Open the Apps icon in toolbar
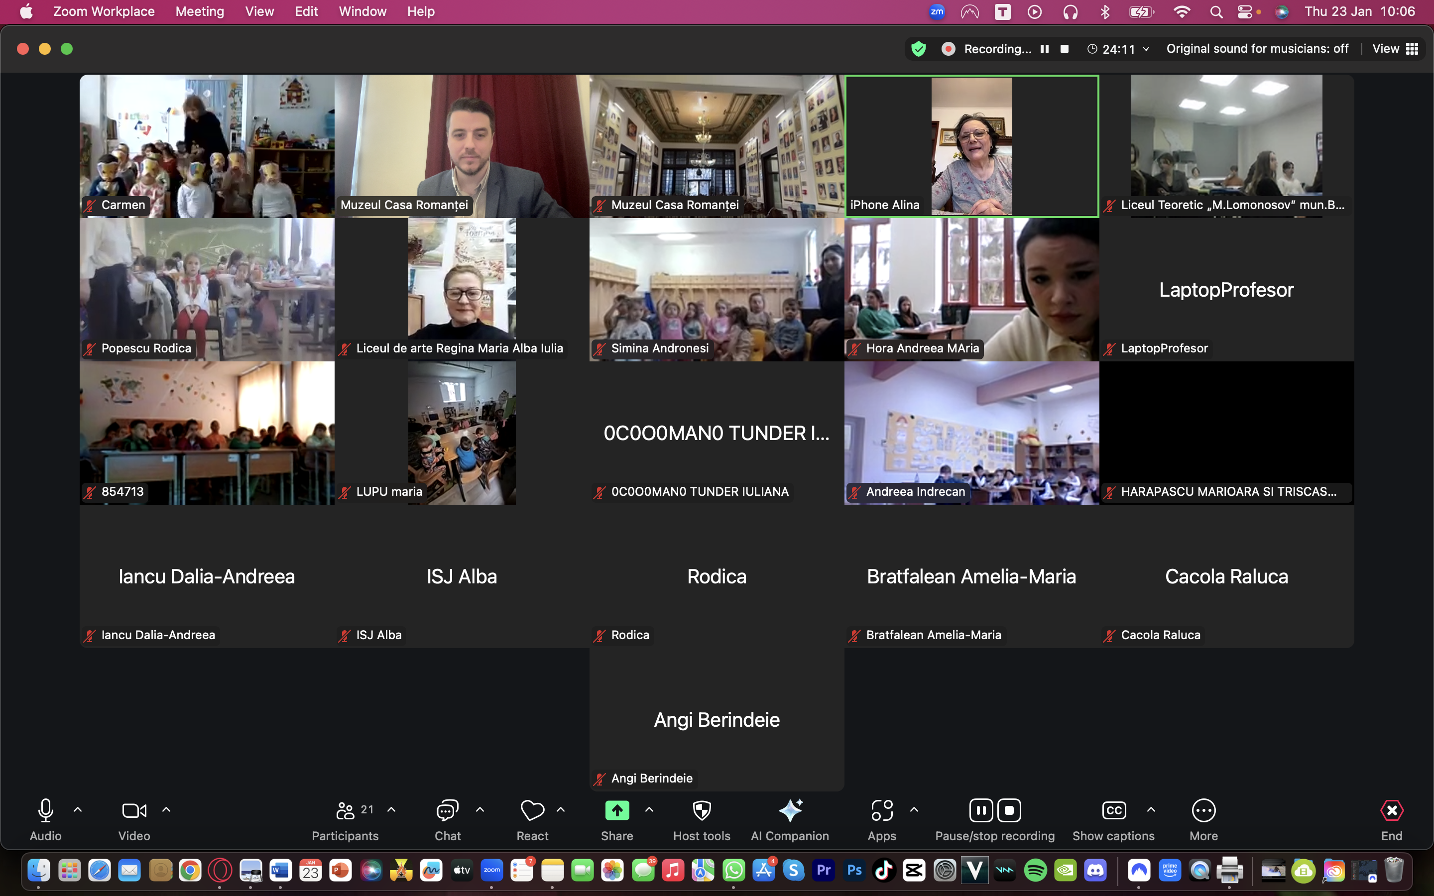Image resolution: width=1434 pixels, height=896 pixels. (x=882, y=811)
